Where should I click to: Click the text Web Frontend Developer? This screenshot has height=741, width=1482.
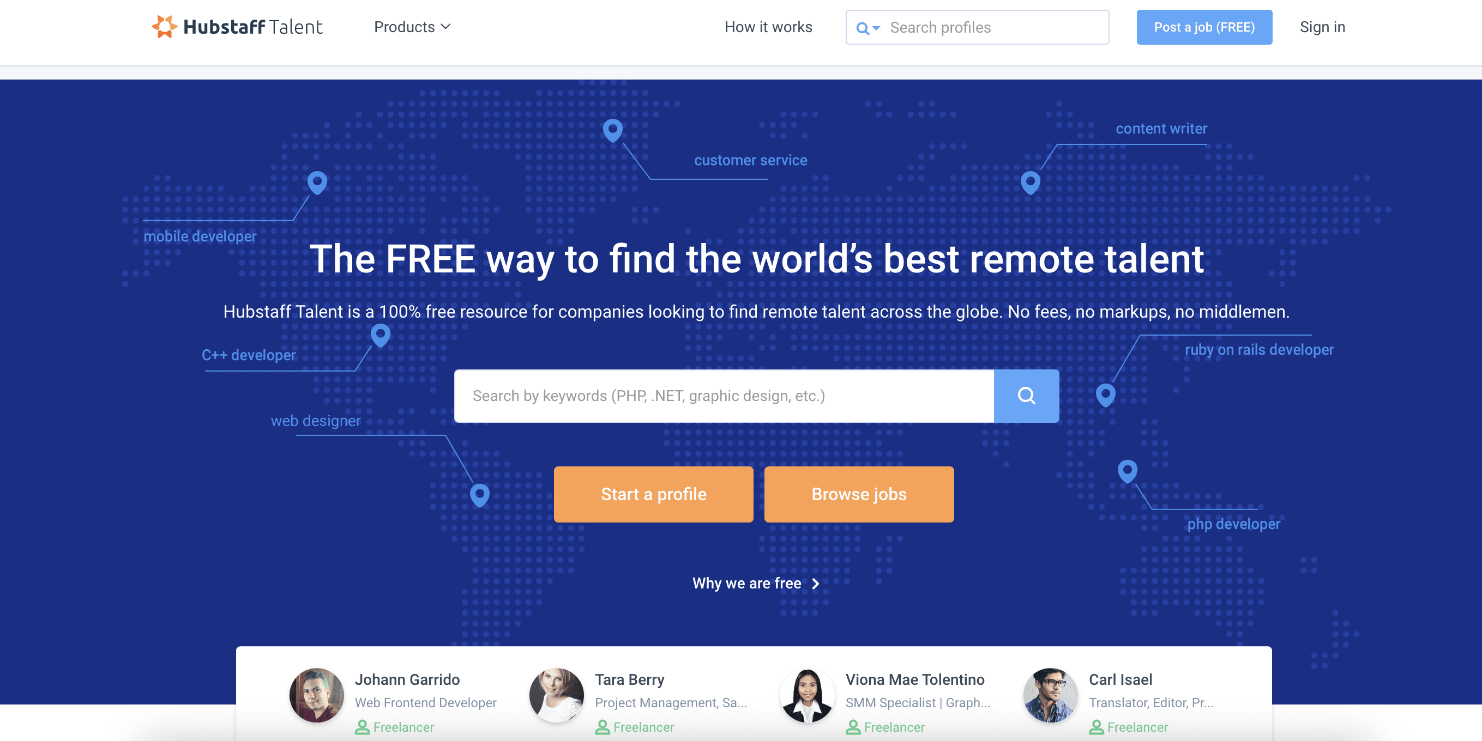[426, 703]
